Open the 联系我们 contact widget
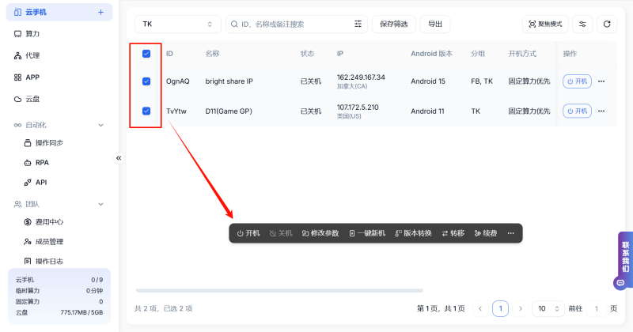Image resolution: width=633 pixels, height=332 pixels. click(625, 257)
